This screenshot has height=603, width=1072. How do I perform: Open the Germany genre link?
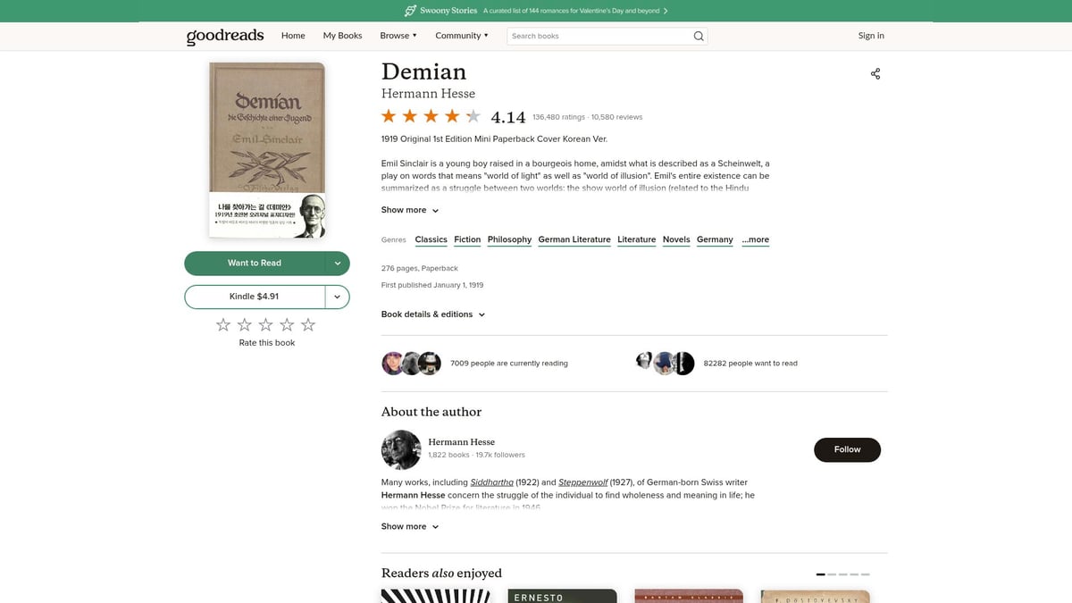pos(715,239)
